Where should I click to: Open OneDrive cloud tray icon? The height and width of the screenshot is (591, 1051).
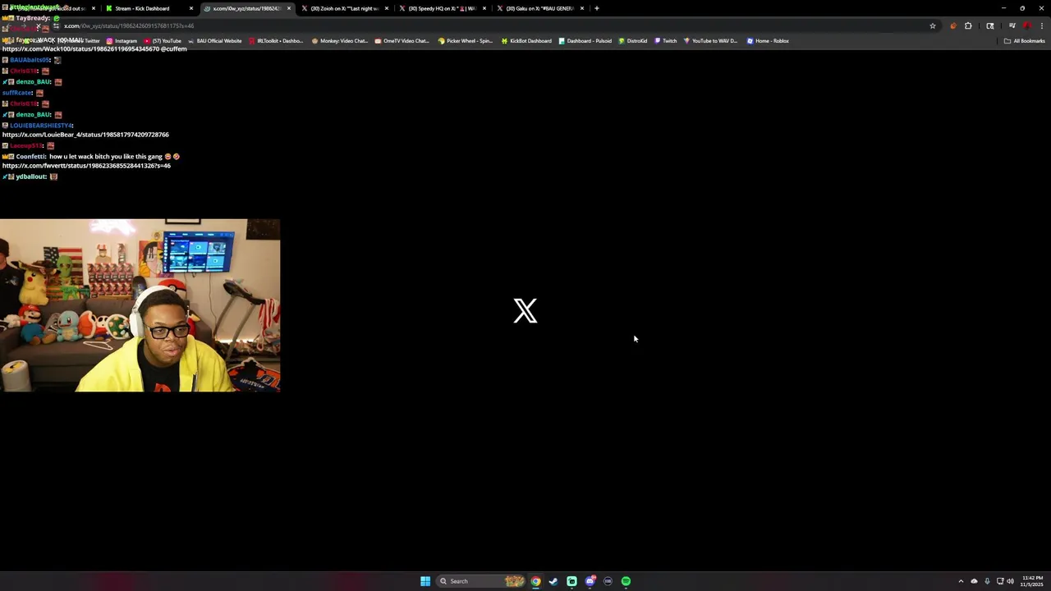pos(974,581)
